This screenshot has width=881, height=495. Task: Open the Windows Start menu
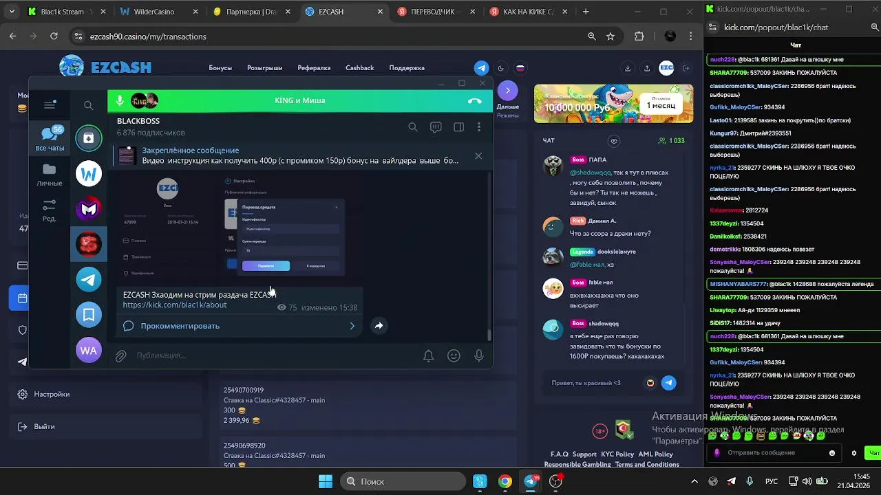click(x=326, y=481)
